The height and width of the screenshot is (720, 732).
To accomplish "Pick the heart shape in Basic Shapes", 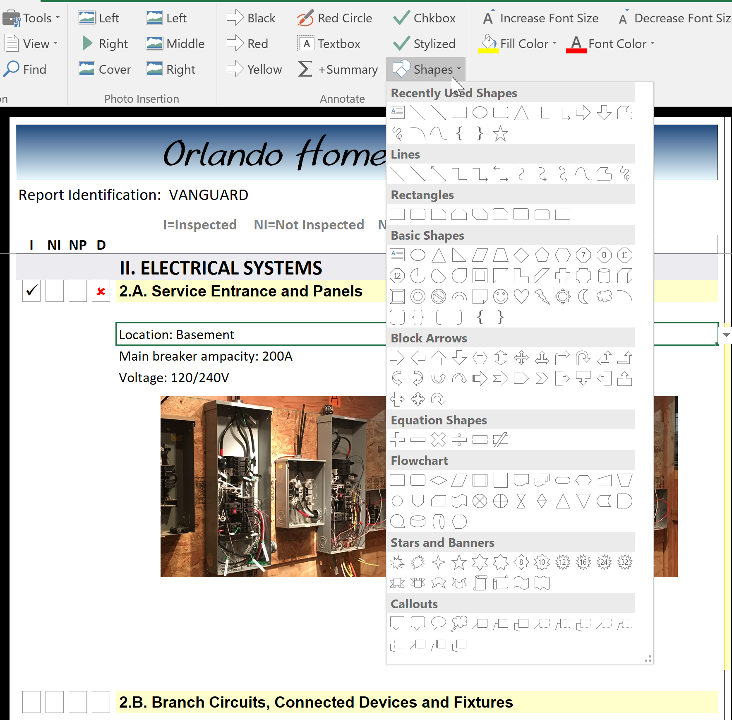I will 521,296.
